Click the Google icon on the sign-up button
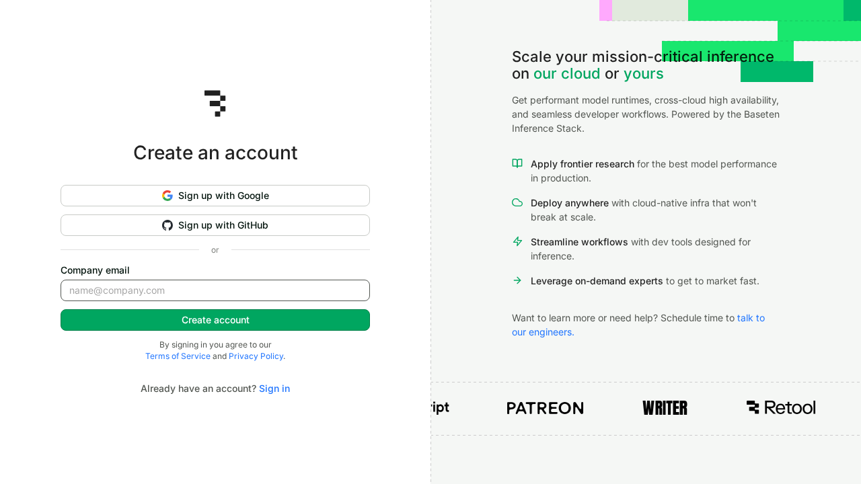Viewport: 861px width, 484px height. 167,195
